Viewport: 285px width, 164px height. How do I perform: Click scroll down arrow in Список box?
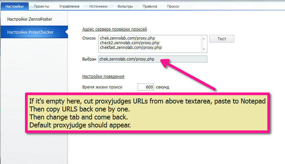pyautogui.click(x=204, y=49)
